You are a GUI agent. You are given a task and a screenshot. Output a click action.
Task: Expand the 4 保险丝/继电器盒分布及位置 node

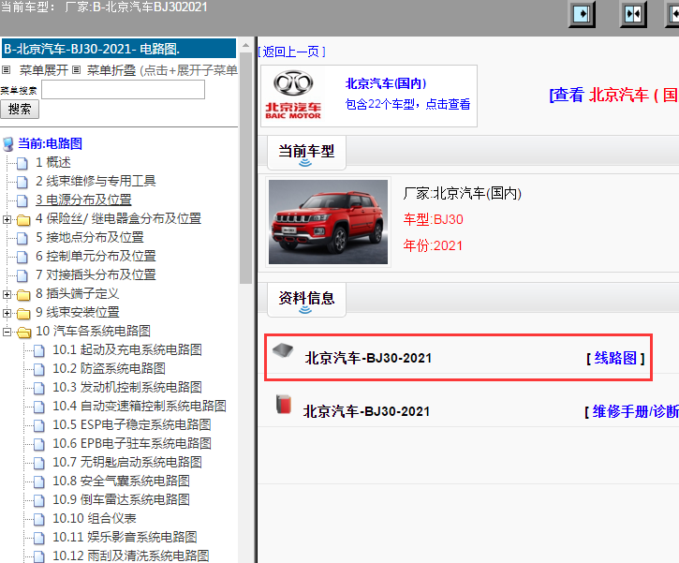[7, 219]
